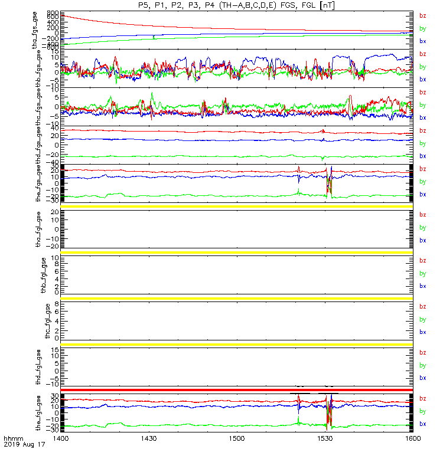Click the 2019 Aug 17 date label

tap(24, 444)
